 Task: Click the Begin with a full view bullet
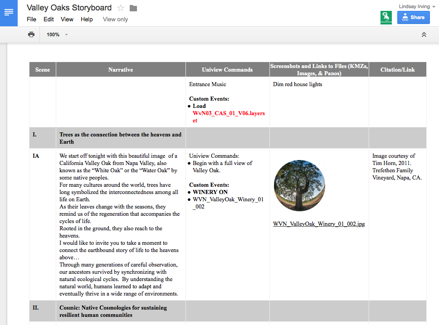pyautogui.click(x=222, y=166)
